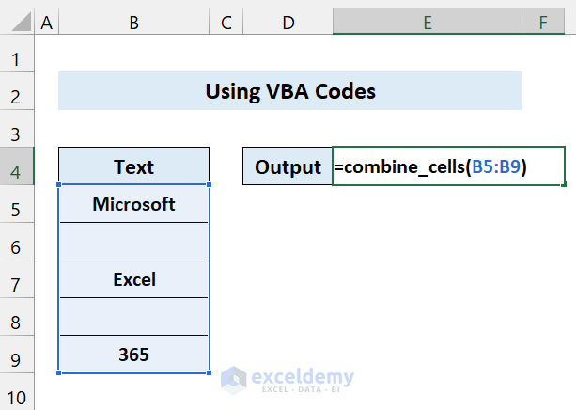This screenshot has height=410, width=576.
Task: Select row 1 header
Action: pos(16,59)
